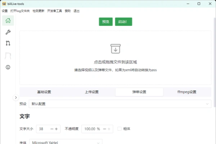Open the info (about) sidebar icon

point(8,67)
